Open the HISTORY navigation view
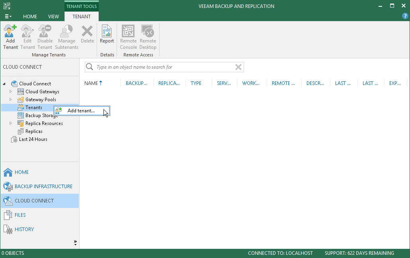Viewport: 410px width, 258px height. tap(40, 229)
